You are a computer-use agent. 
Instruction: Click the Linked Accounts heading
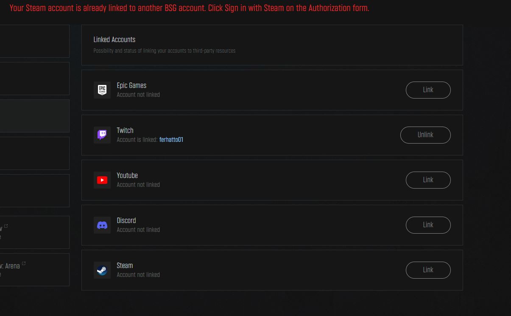114,39
